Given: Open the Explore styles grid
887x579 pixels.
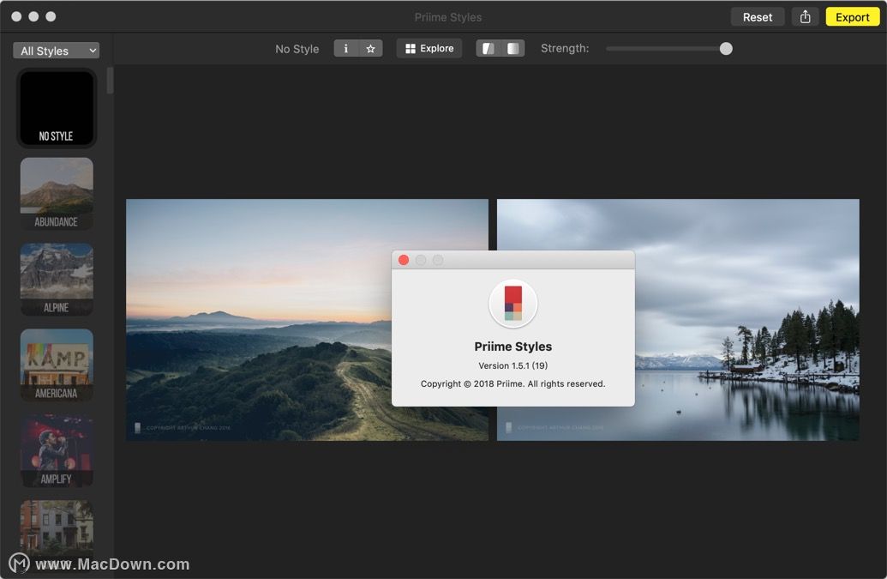Looking at the screenshot, I should (x=429, y=49).
